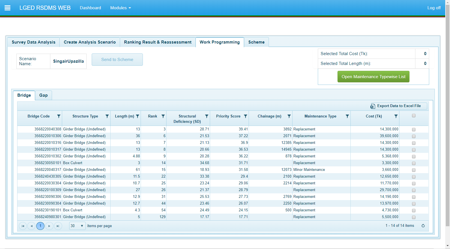The height and width of the screenshot is (249, 450).
Task: Select the cost cell 39,600,000
Action: [375, 136]
